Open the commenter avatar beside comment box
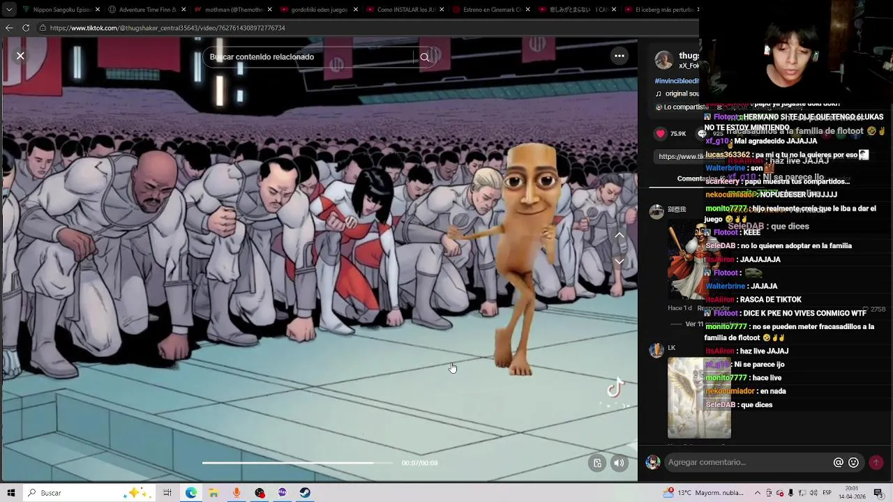893x502 pixels. tap(653, 462)
